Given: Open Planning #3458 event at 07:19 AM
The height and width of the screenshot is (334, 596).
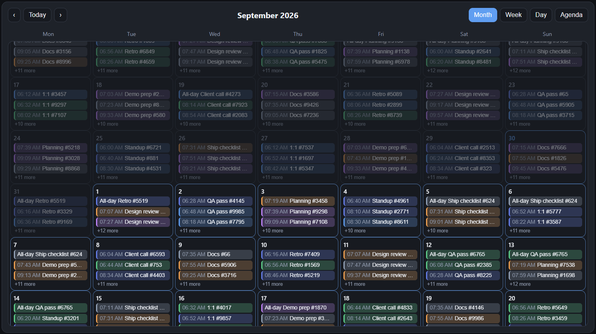Looking at the screenshot, I should (298, 201).
